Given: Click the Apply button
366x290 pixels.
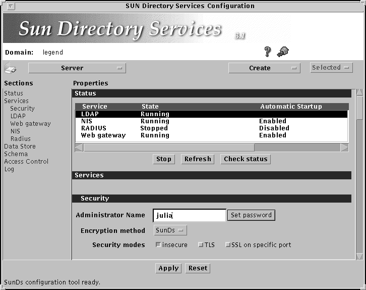Looking at the screenshot, I should [168, 268].
